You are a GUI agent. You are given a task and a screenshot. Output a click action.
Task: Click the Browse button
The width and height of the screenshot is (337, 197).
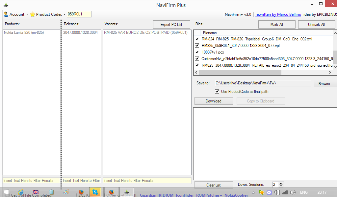(x=325, y=84)
